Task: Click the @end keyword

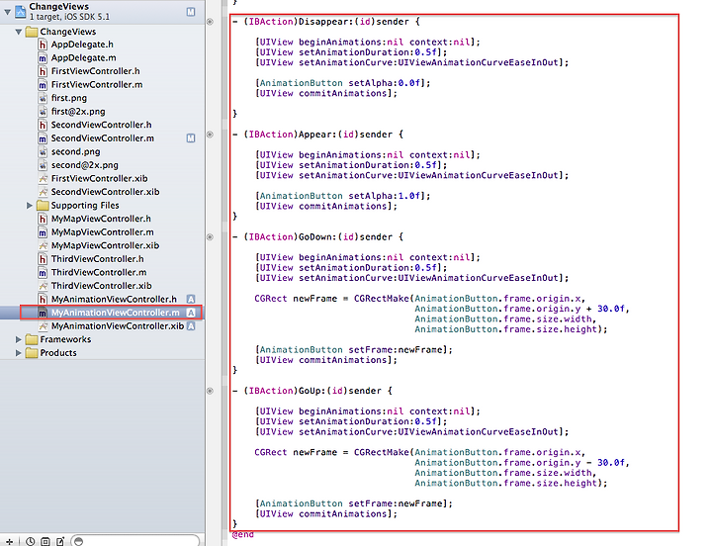Action: point(243,535)
